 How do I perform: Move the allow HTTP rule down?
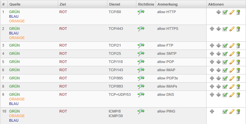click(218, 12)
